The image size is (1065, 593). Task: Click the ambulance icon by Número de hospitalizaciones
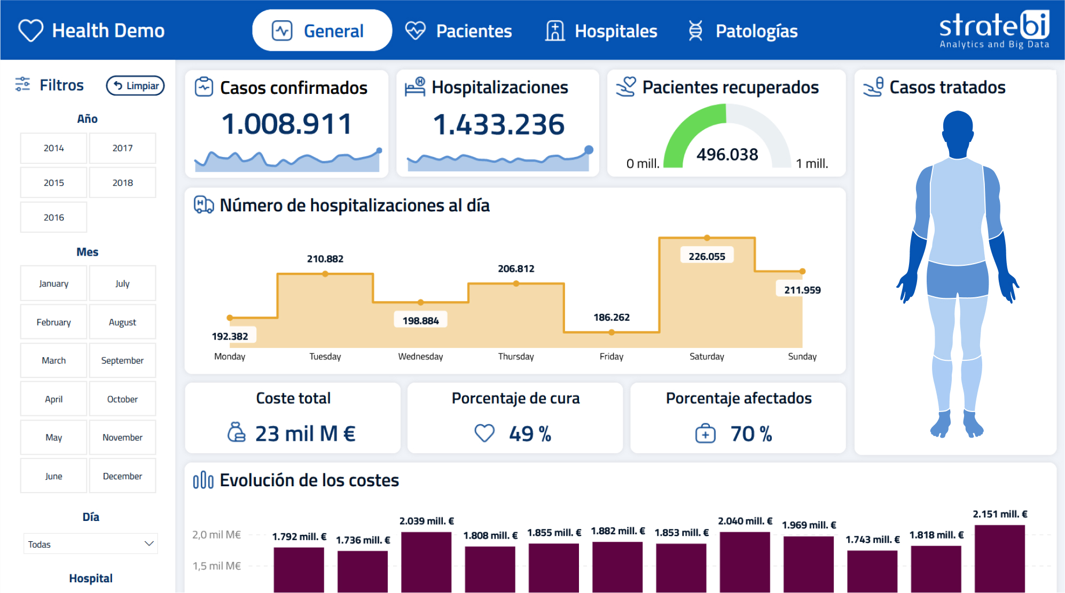[203, 205]
